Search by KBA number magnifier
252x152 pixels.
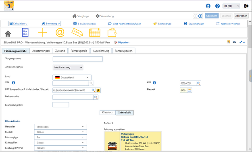click(199, 83)
